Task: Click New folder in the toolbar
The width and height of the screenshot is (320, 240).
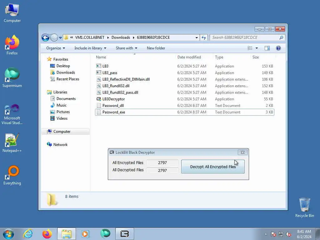Action: pyautogui.click(x=156, y=48)
